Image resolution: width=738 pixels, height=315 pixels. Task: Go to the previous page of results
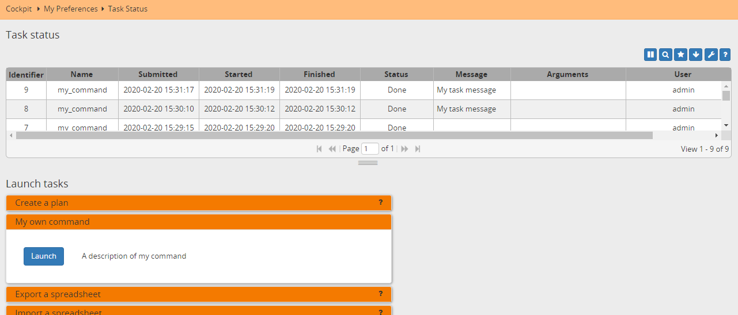(x=332, y=149)
